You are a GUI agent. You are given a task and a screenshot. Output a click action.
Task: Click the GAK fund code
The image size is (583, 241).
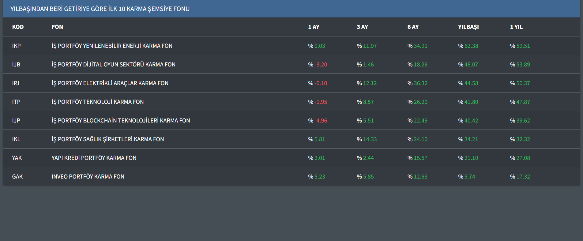17,177
